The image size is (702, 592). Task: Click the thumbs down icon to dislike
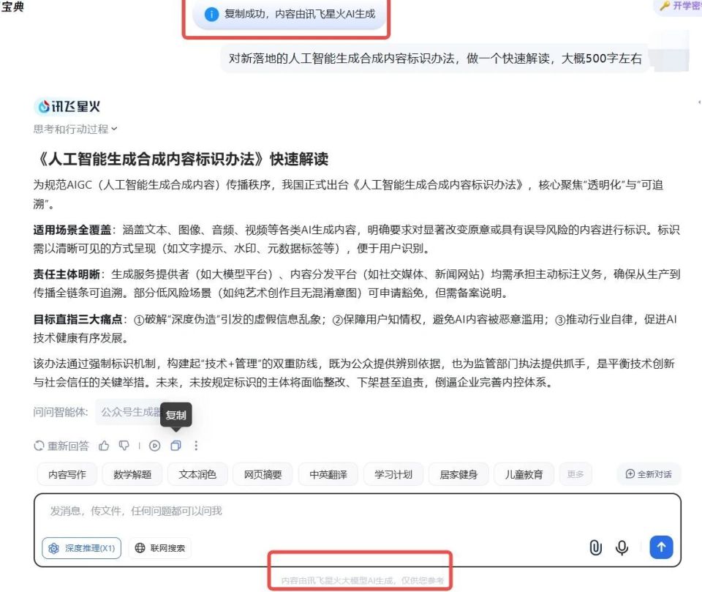click(x=124, y=445)
